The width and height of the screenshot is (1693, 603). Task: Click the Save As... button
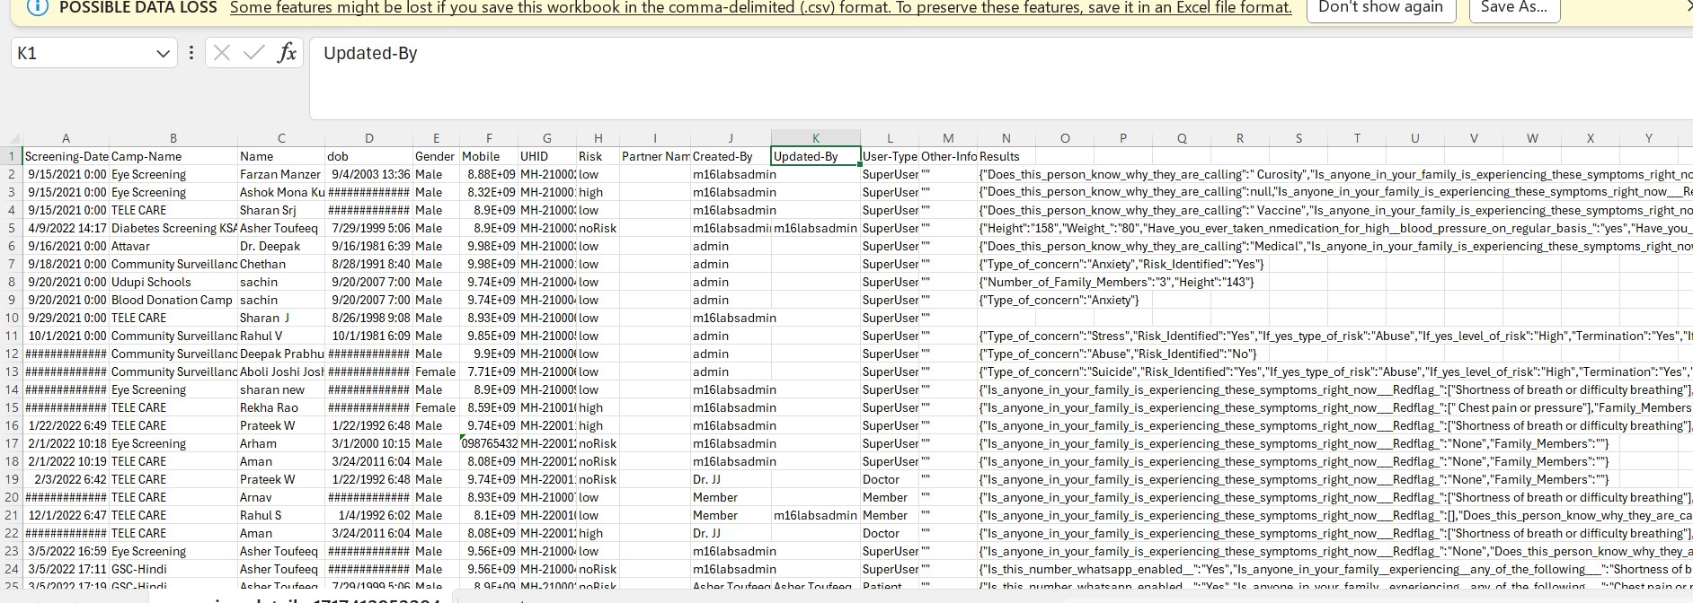pos(1514,8)
